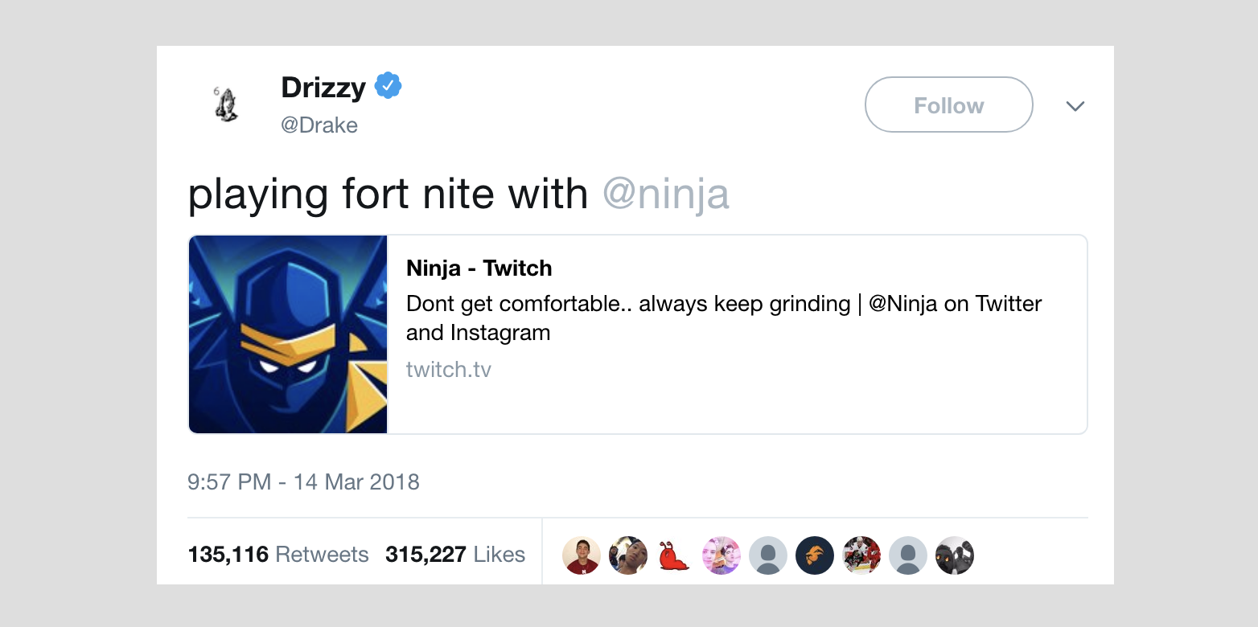Screen dimensions: 1258x627
Task: Click the @Drake handle
Action: (x=319, y=125)
